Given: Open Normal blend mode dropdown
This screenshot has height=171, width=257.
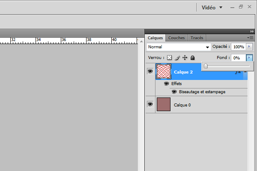Looking at the screenshot, I should [179, 47].
